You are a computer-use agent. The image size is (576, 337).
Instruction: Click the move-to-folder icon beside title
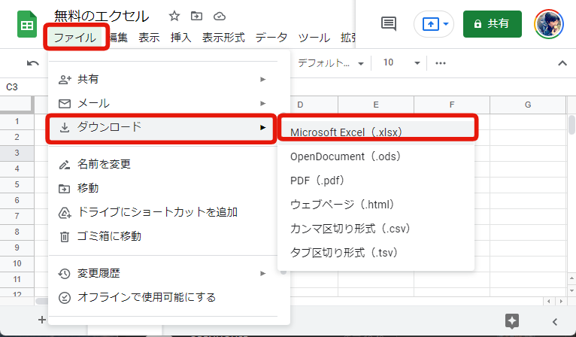[x=196, y=16]
